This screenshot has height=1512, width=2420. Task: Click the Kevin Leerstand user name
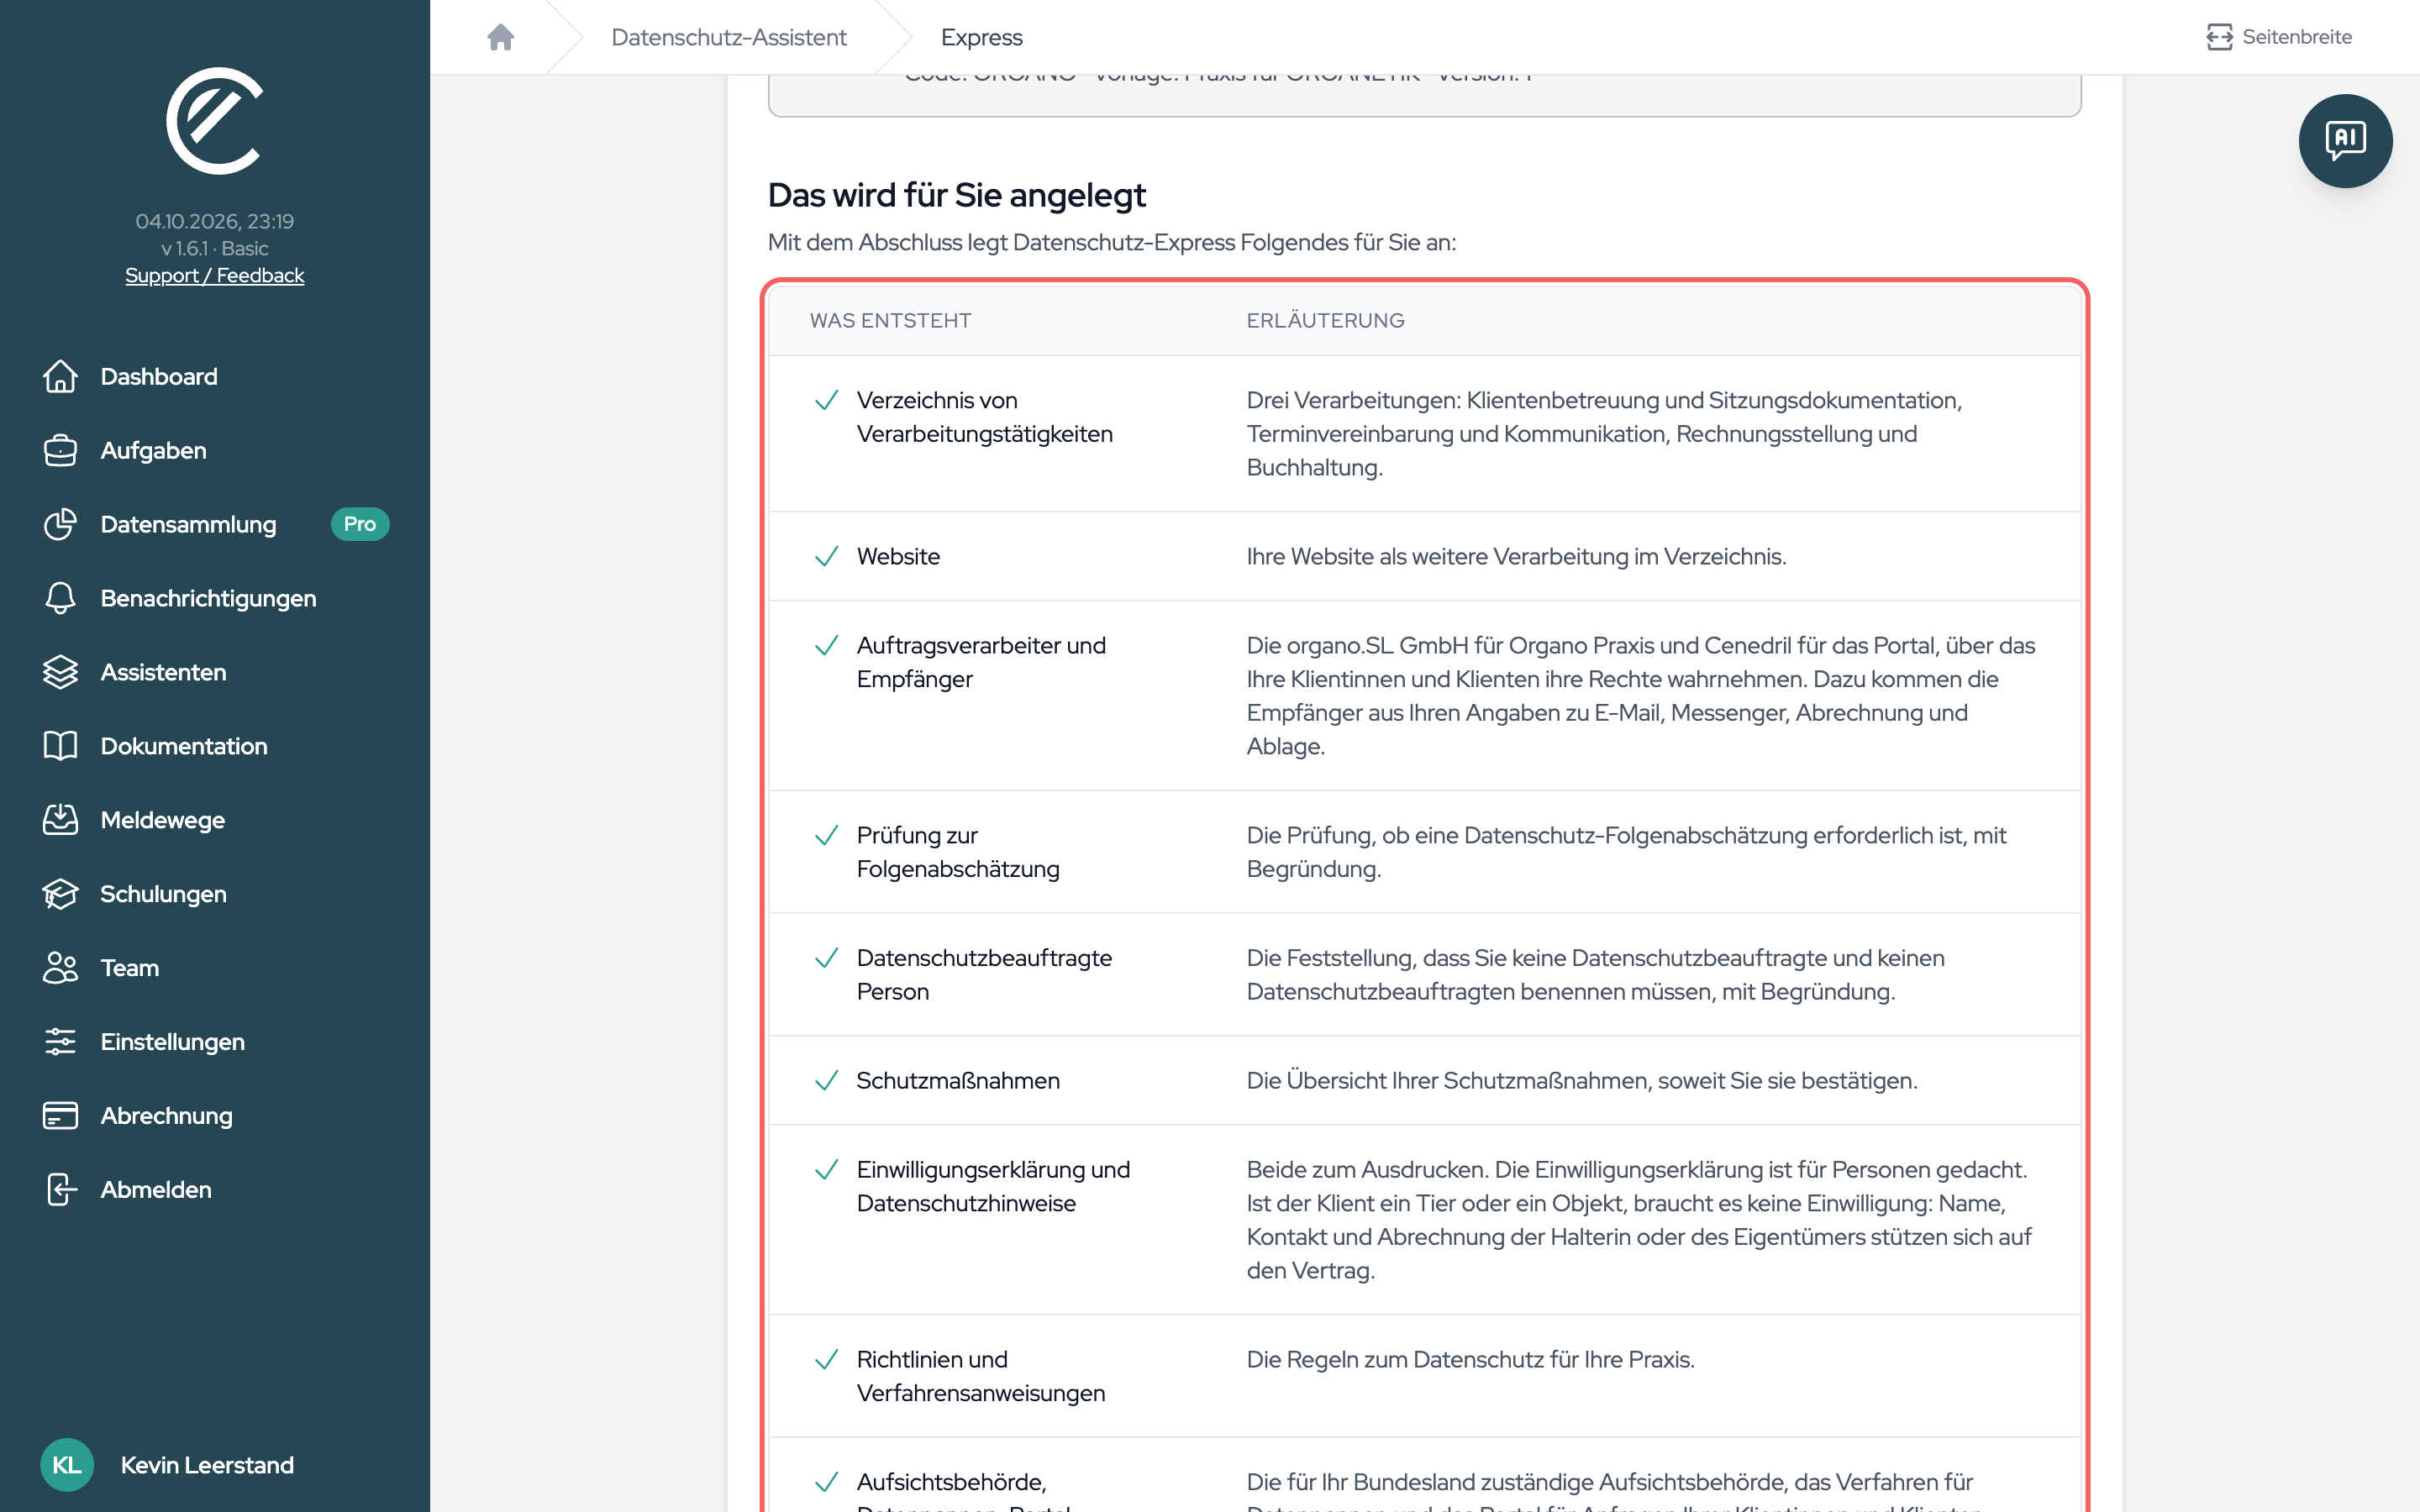point(207,1465)
